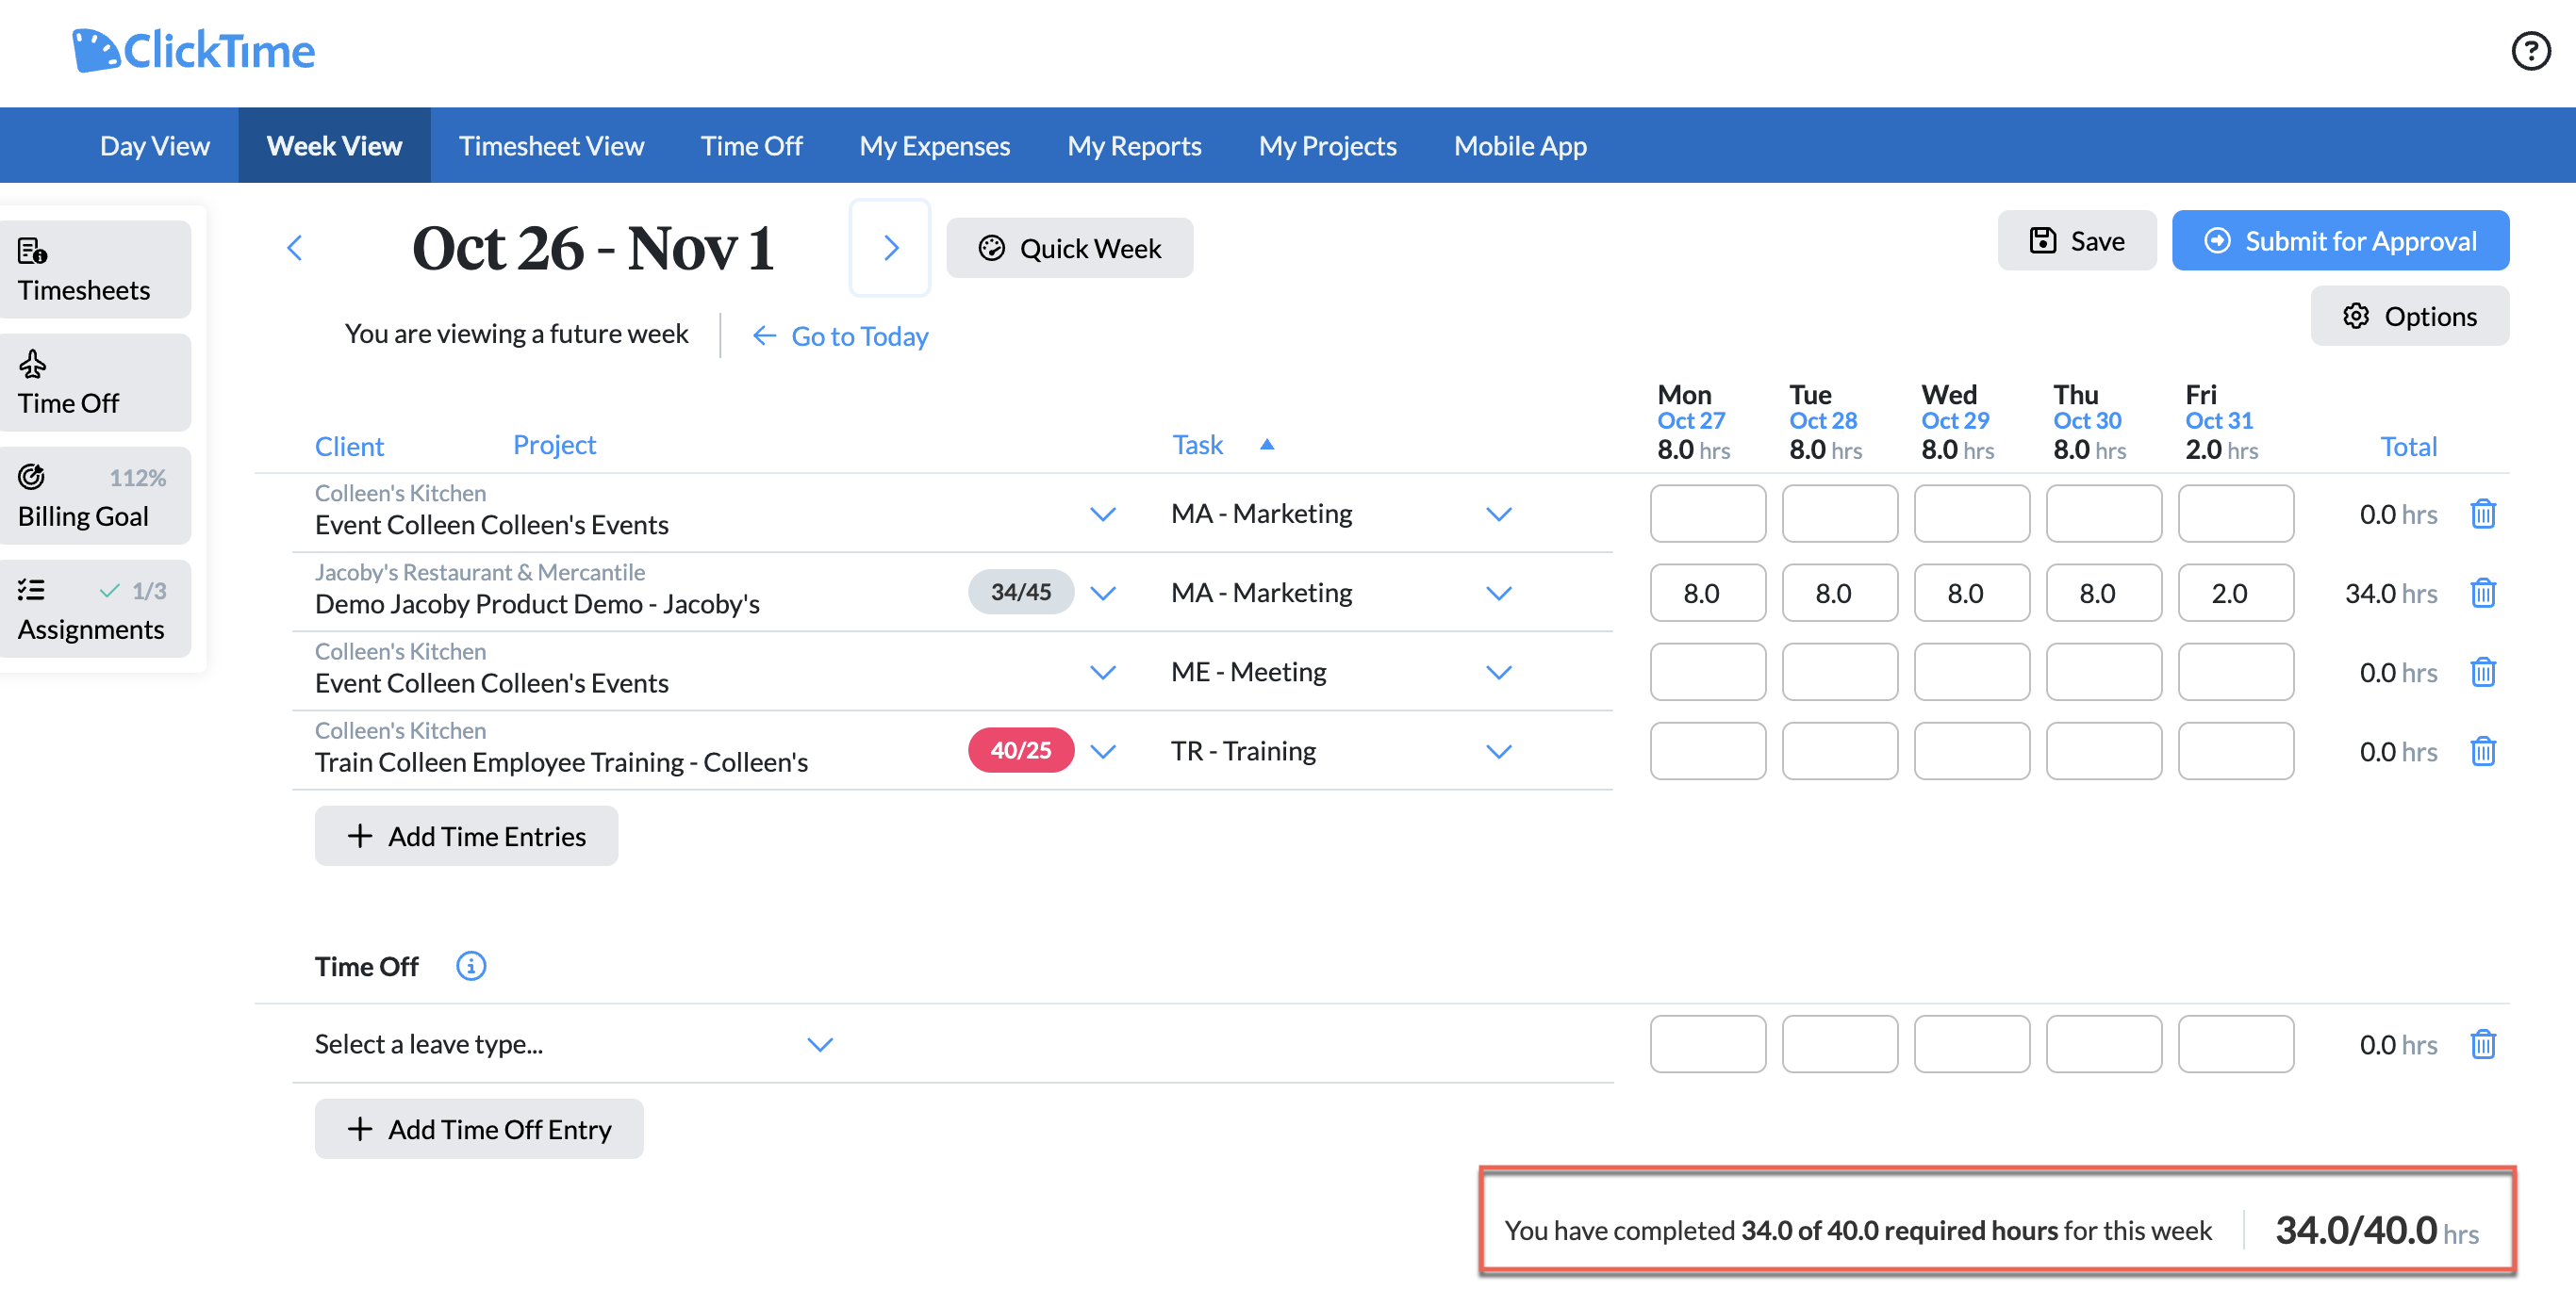Open task dropdown for first MA - Marketing row
Screen dimensions: 2576x1306
point(1498,514)
